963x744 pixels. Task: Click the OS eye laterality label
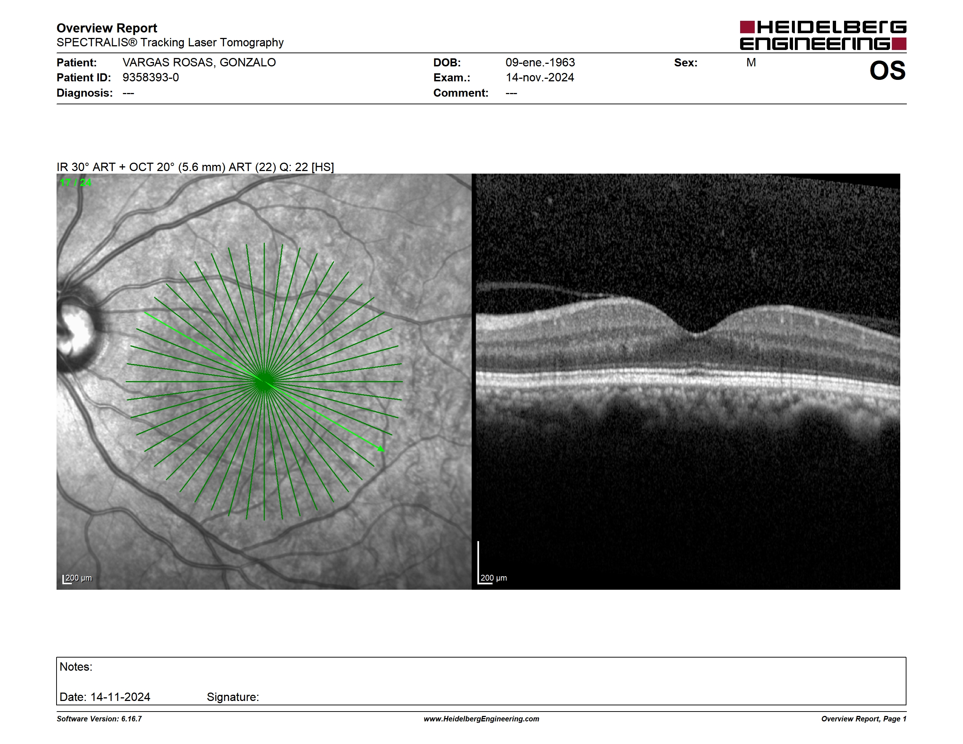click(887, 70)
